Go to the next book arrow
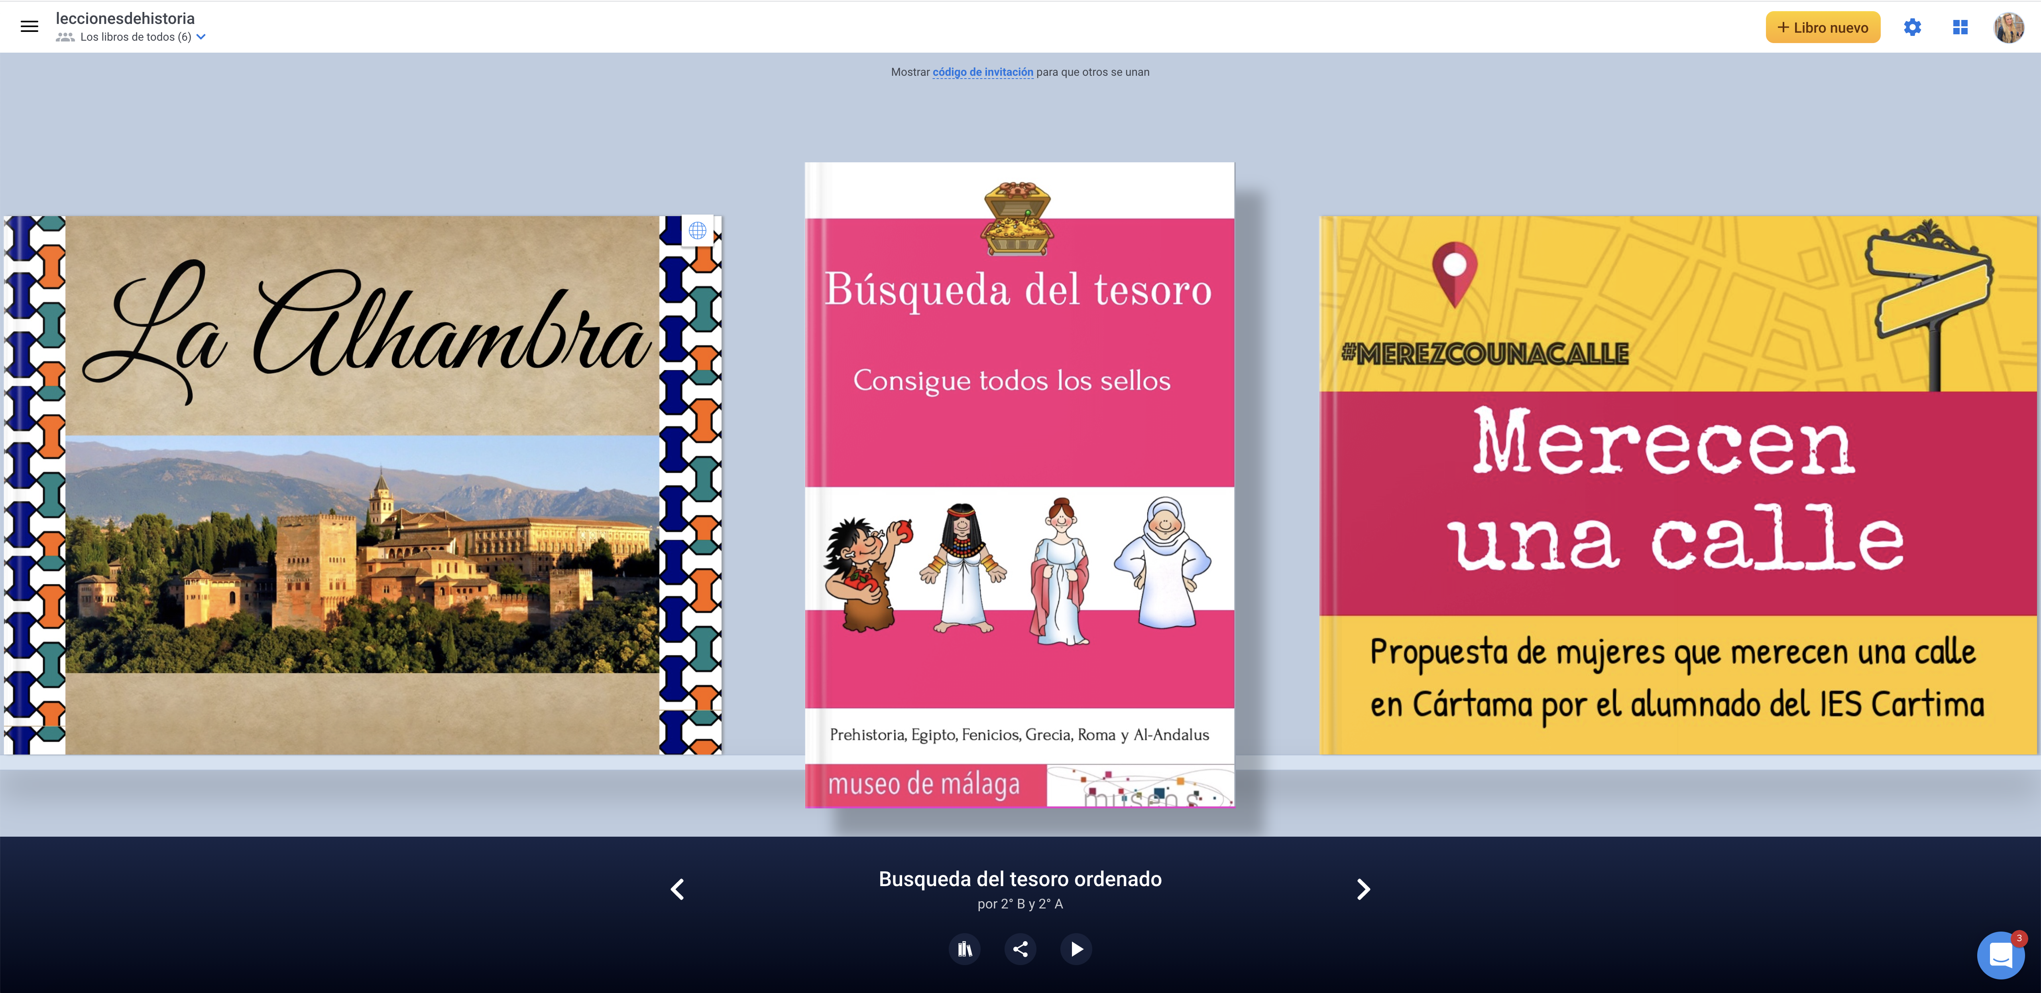The image size is (2041, 993). point(1363,889)
